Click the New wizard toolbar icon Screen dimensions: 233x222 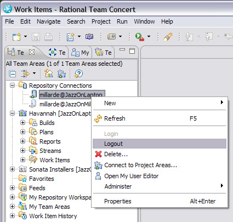[x=16, y=37]
